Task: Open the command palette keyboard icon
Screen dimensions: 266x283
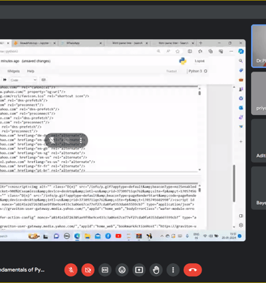Action: pos(43,80)
